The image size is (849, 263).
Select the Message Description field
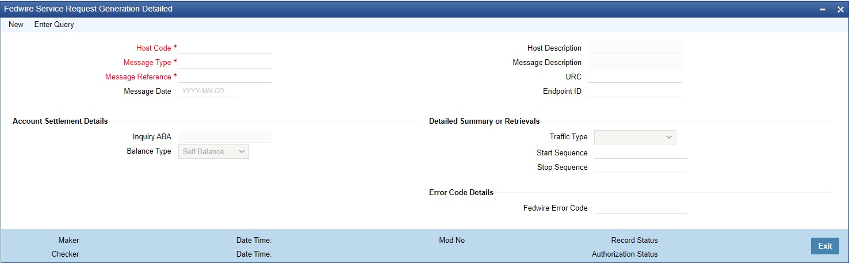[x=634, y=62]
